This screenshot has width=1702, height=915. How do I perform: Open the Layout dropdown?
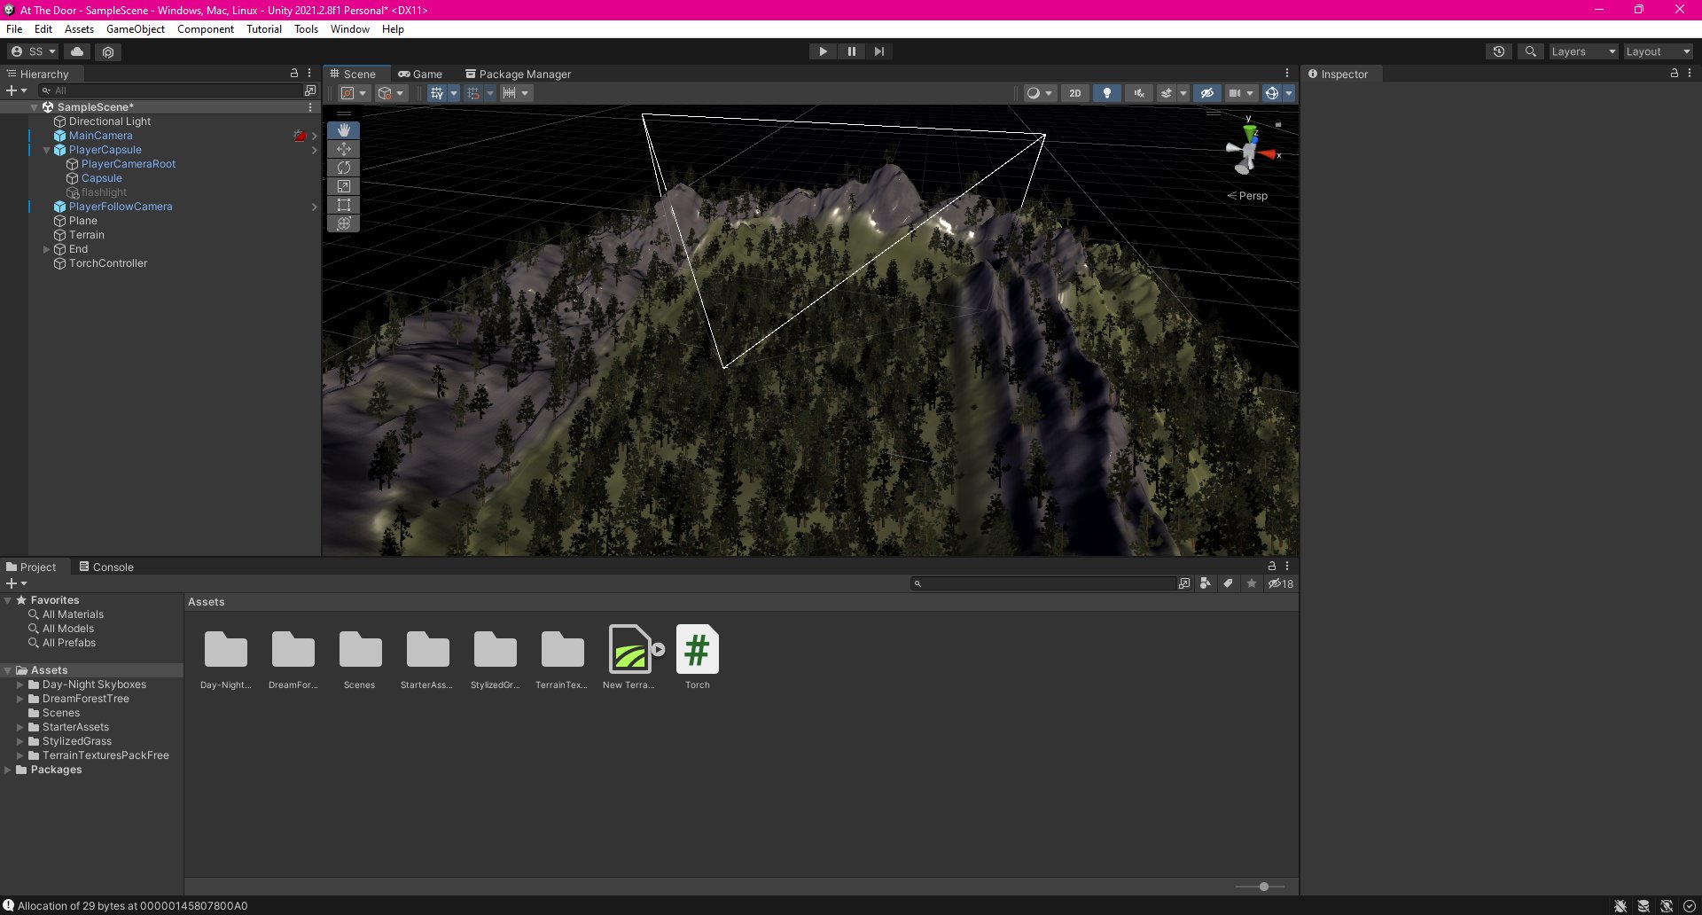pos(1658,51)
